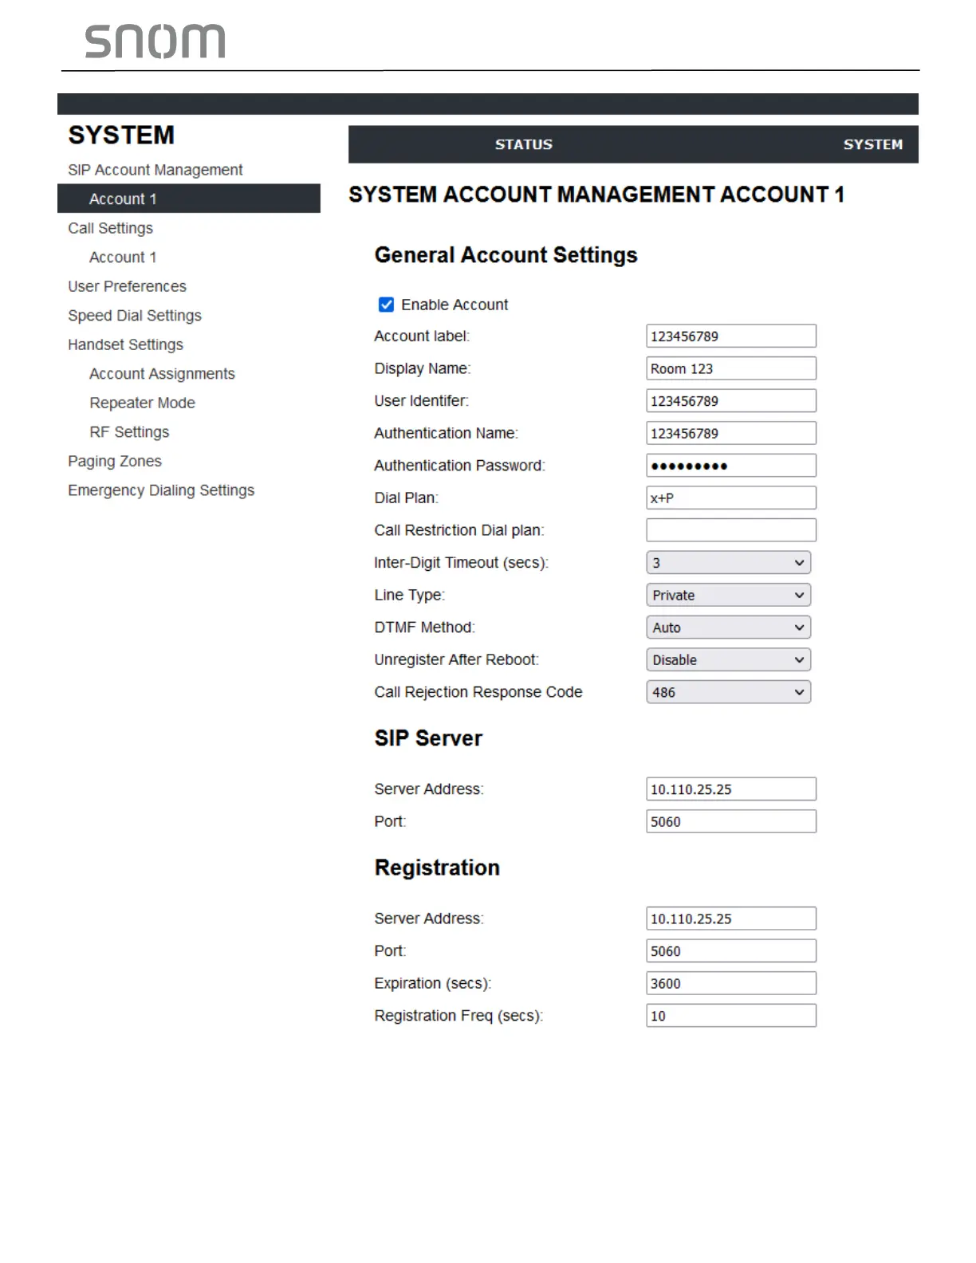
Task: Open Speed Dial Settings
Action: (135, 316)
